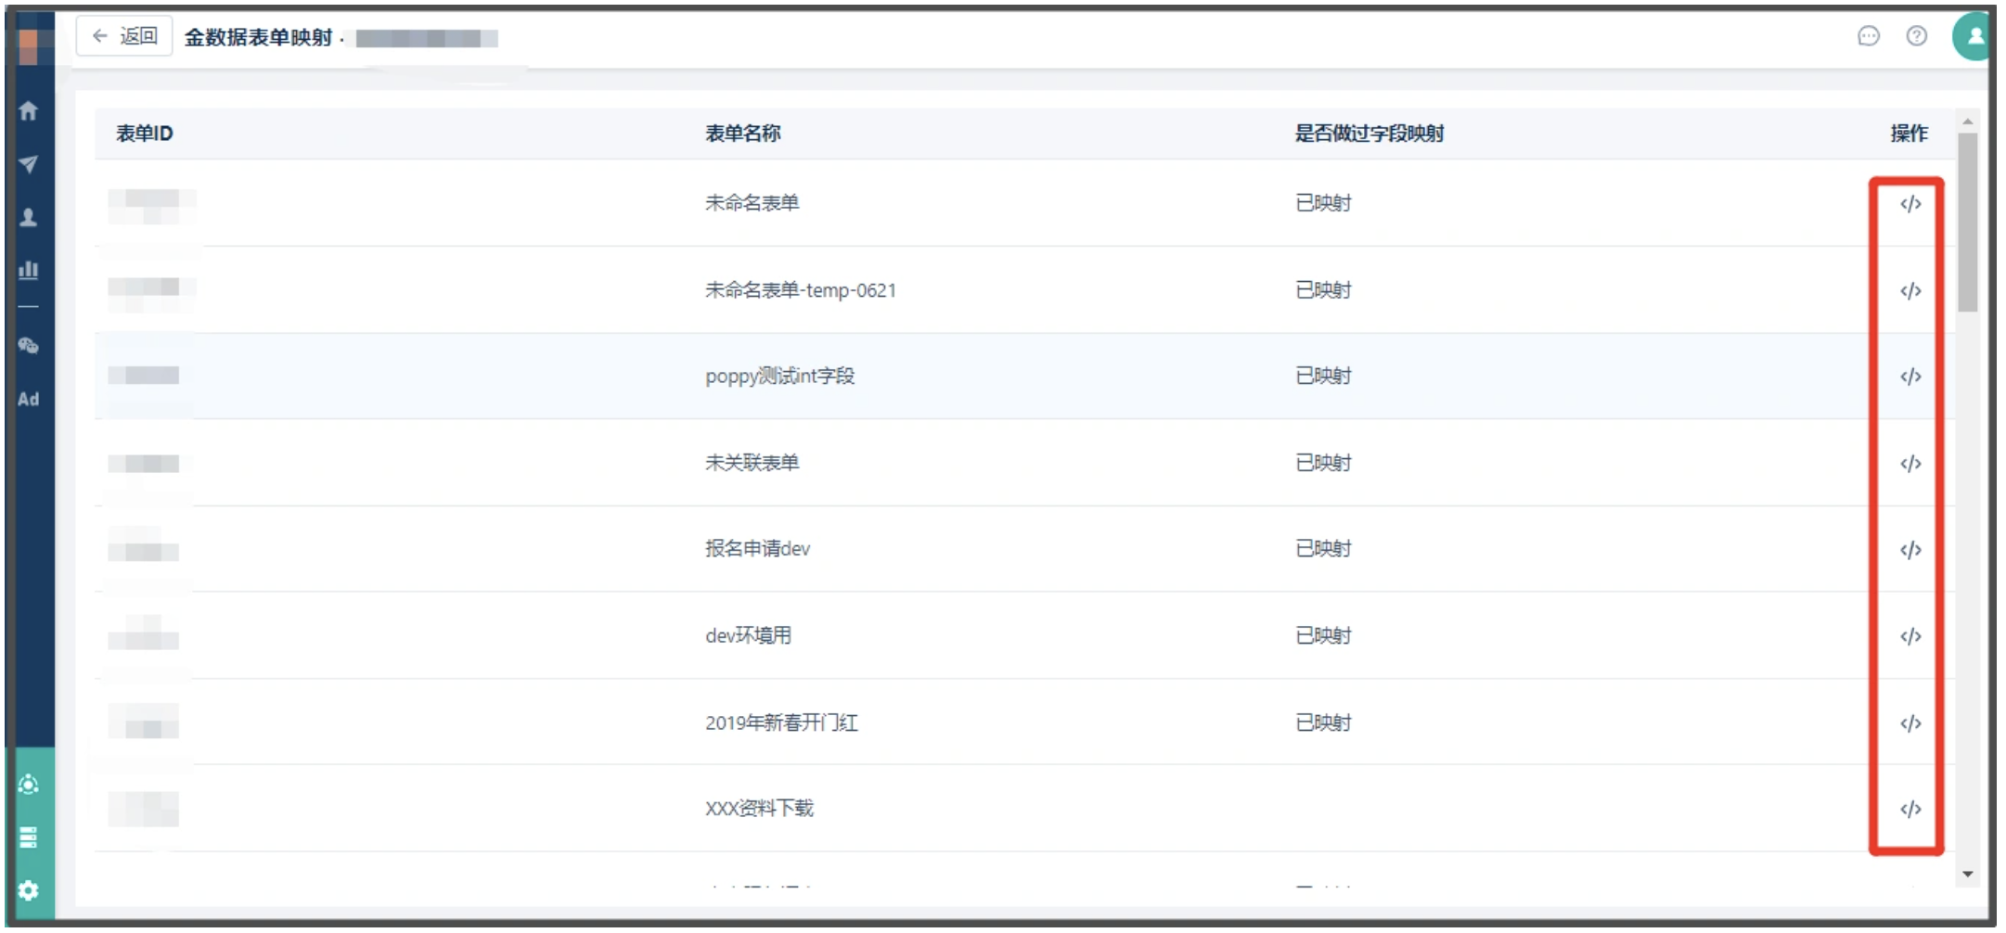Screen dimensions: 2006x933
Task: Select form name poppy测试int字段
Action: [x=780, y=376]
